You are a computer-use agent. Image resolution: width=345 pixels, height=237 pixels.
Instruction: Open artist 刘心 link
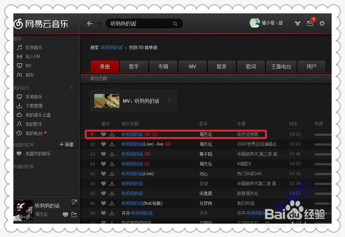tap(203, 174)
